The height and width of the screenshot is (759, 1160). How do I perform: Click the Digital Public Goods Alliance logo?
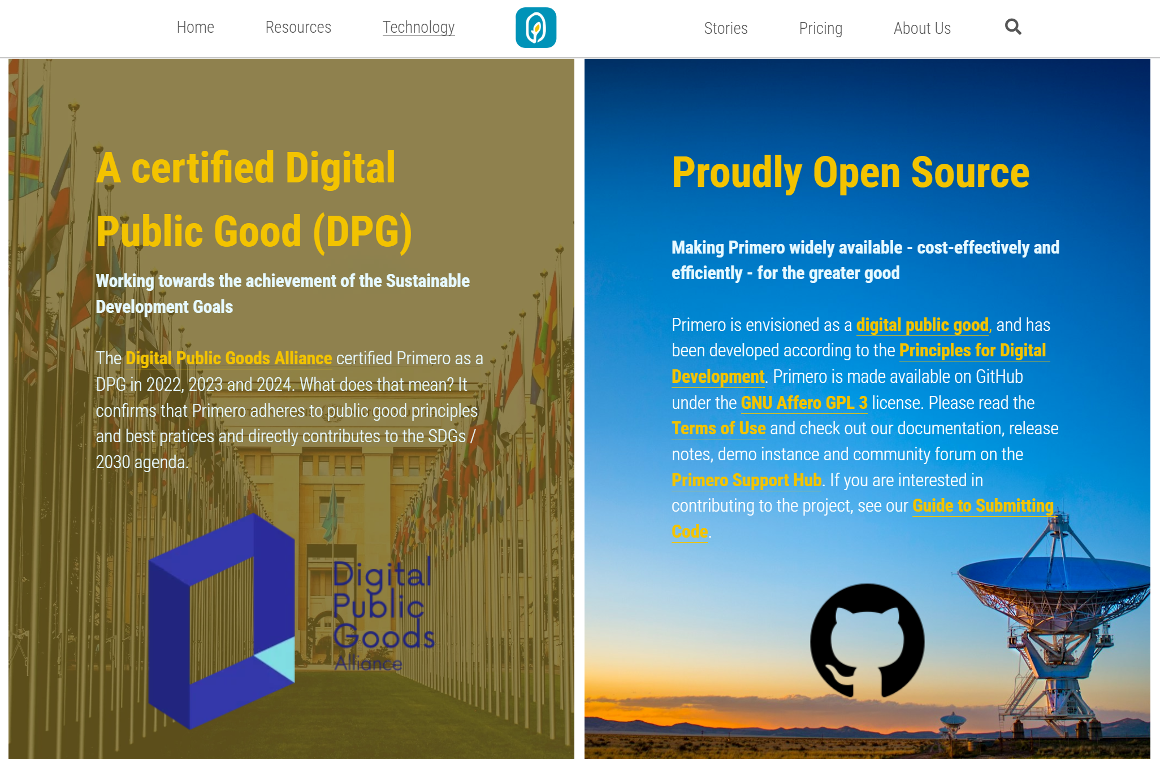[292, 621]
